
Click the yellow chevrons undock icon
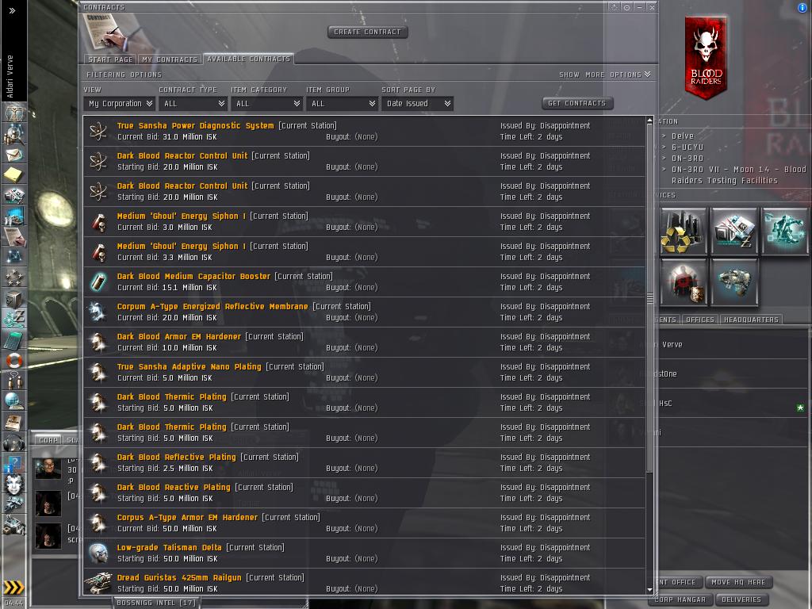tap(13, 588)
